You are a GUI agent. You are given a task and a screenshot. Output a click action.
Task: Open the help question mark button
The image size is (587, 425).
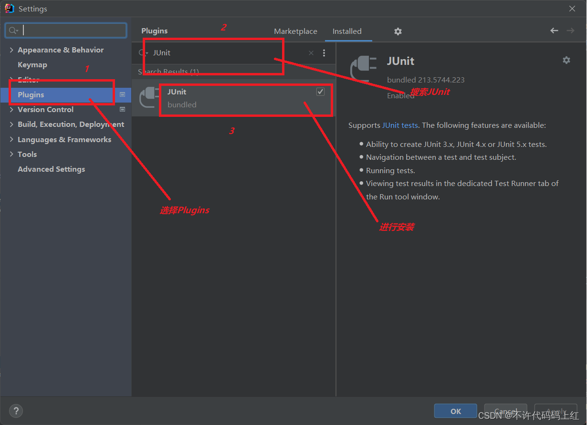(16, 411)
